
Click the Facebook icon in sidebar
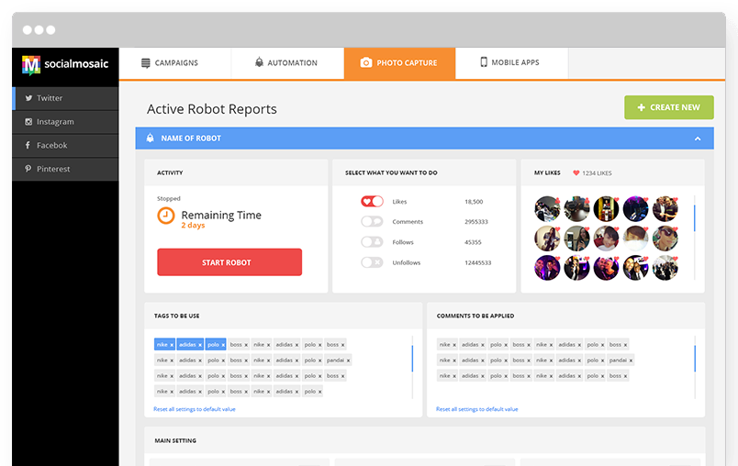tap(28, 146)
